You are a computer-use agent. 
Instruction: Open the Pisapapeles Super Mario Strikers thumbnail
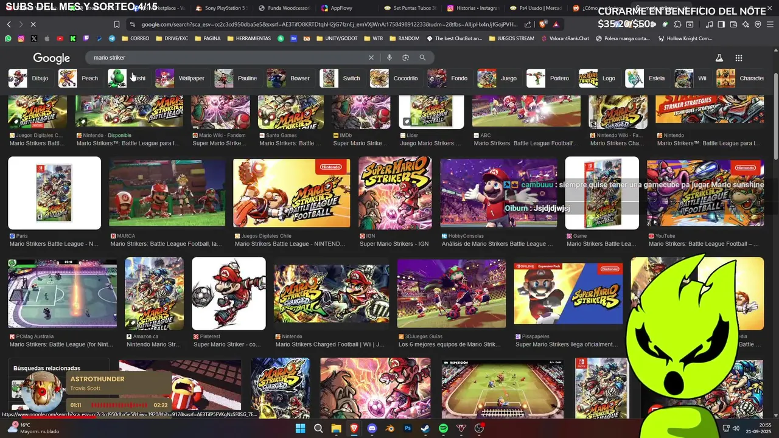point(568,295)
